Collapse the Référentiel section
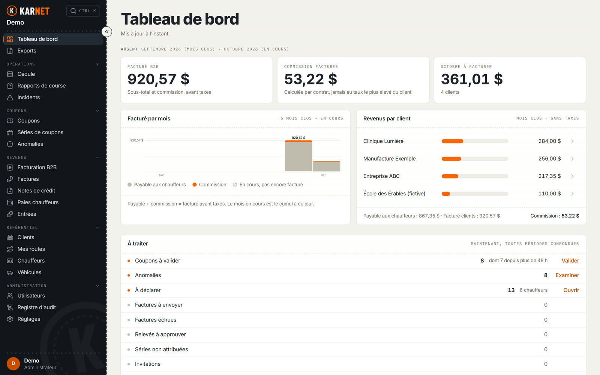The image size is (600, 375). tap(97, 227)
